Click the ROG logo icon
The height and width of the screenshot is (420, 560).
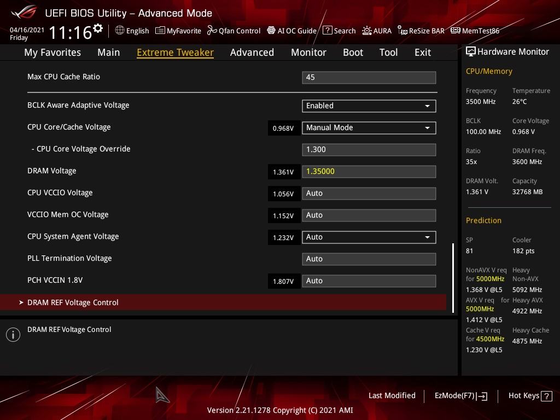tap(24, 12)
